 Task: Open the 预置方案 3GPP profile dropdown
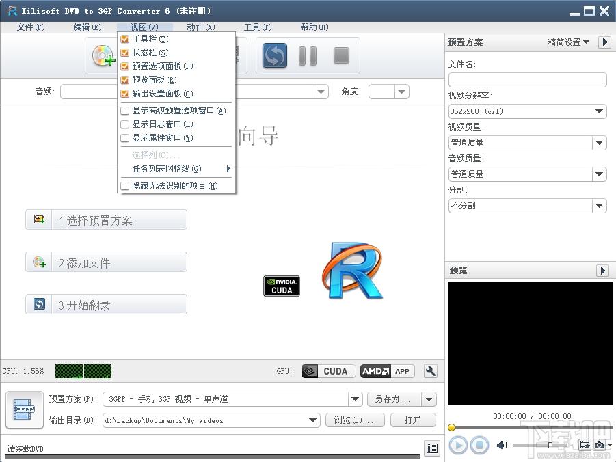(x=355, y=399)
